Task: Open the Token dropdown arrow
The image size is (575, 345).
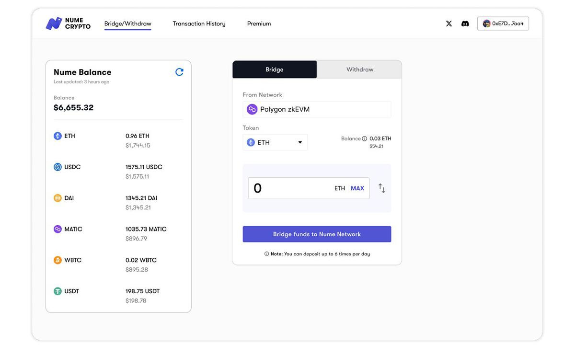Action: 300,142
